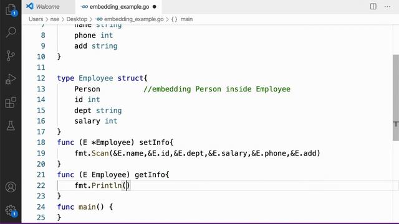The height and width of the screenshot is (224, 399).
Task: Click the comment //embedding Person inside Employee
Action: coord(217,89)
